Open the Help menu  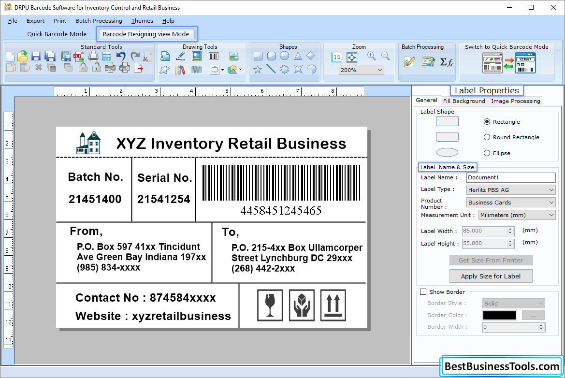click(x=168, y=21)
